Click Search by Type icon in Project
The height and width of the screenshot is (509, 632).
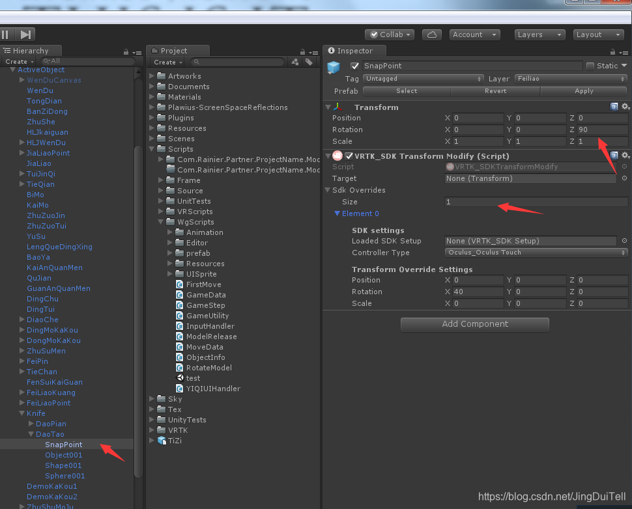[x=295, y=62]
